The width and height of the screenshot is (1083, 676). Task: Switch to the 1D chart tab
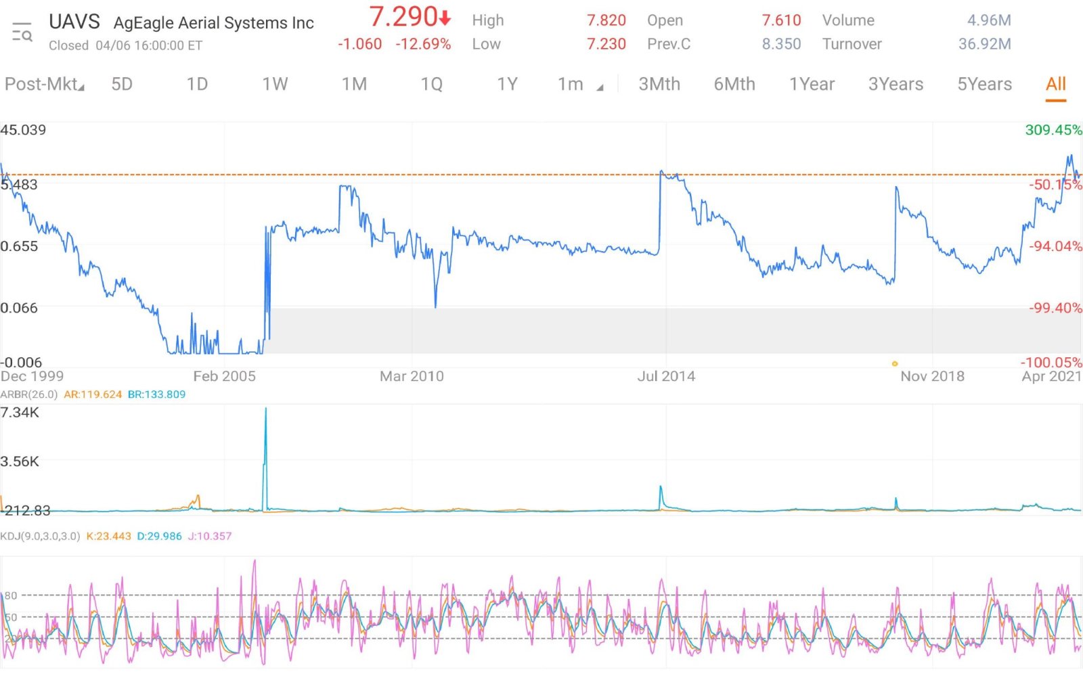coord(197,85)
